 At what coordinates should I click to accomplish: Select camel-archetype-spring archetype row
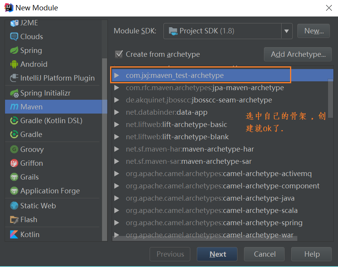click(223, 223)
